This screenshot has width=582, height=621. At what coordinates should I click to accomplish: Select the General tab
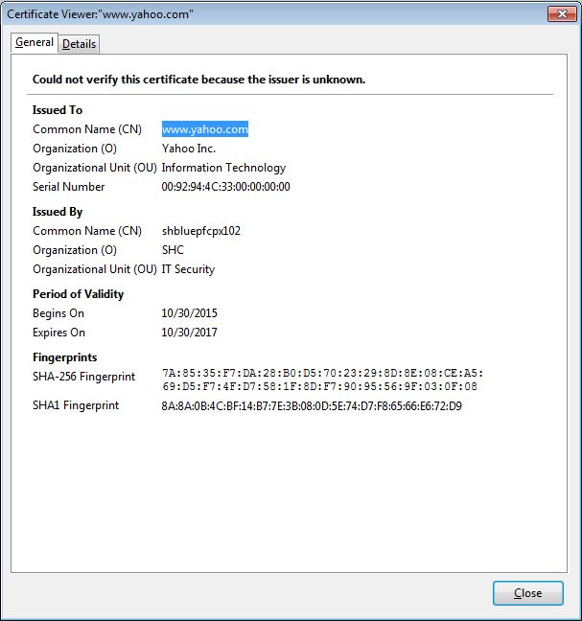click(x=35, y=42)
